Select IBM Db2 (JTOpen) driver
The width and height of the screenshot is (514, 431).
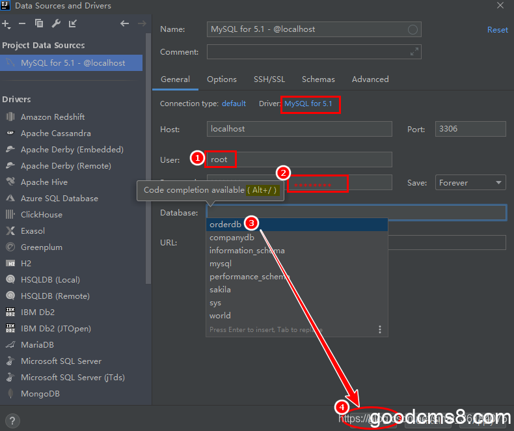[x=56, y=328]
